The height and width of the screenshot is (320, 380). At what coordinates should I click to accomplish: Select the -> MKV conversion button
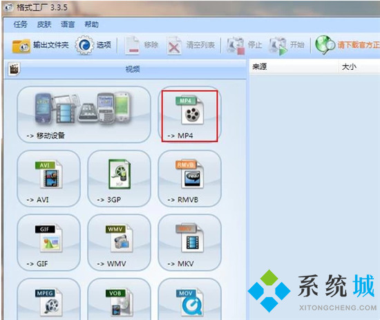pos(189,243)
